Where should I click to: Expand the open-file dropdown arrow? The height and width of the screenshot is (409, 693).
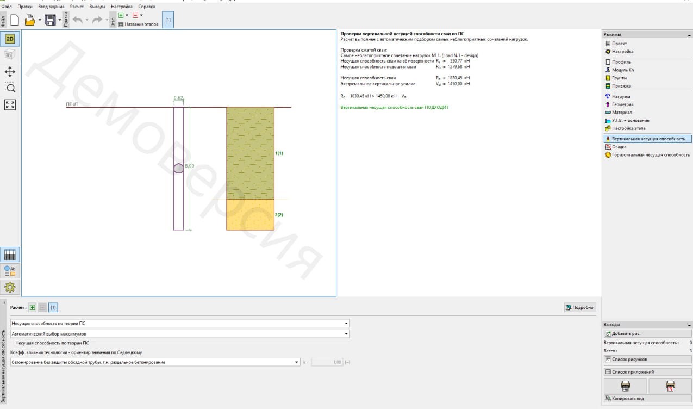40,21
